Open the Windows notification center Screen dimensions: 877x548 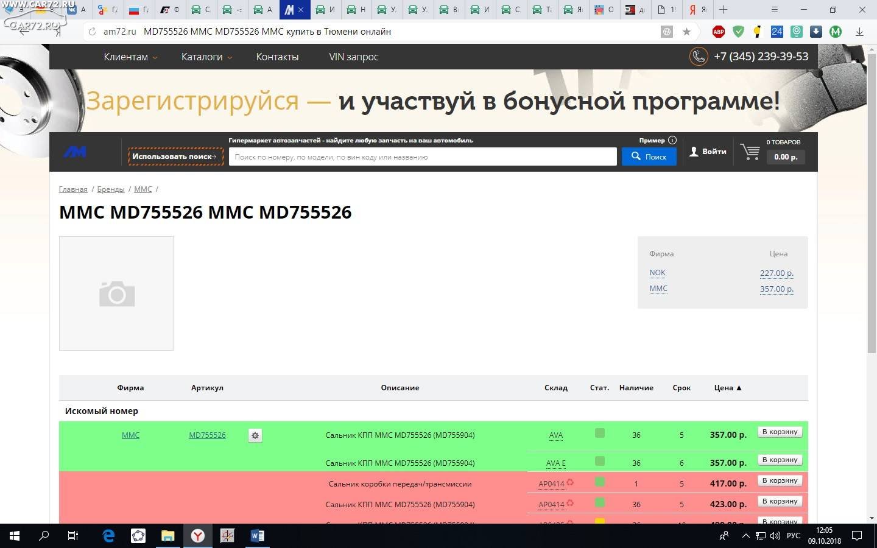857,536
